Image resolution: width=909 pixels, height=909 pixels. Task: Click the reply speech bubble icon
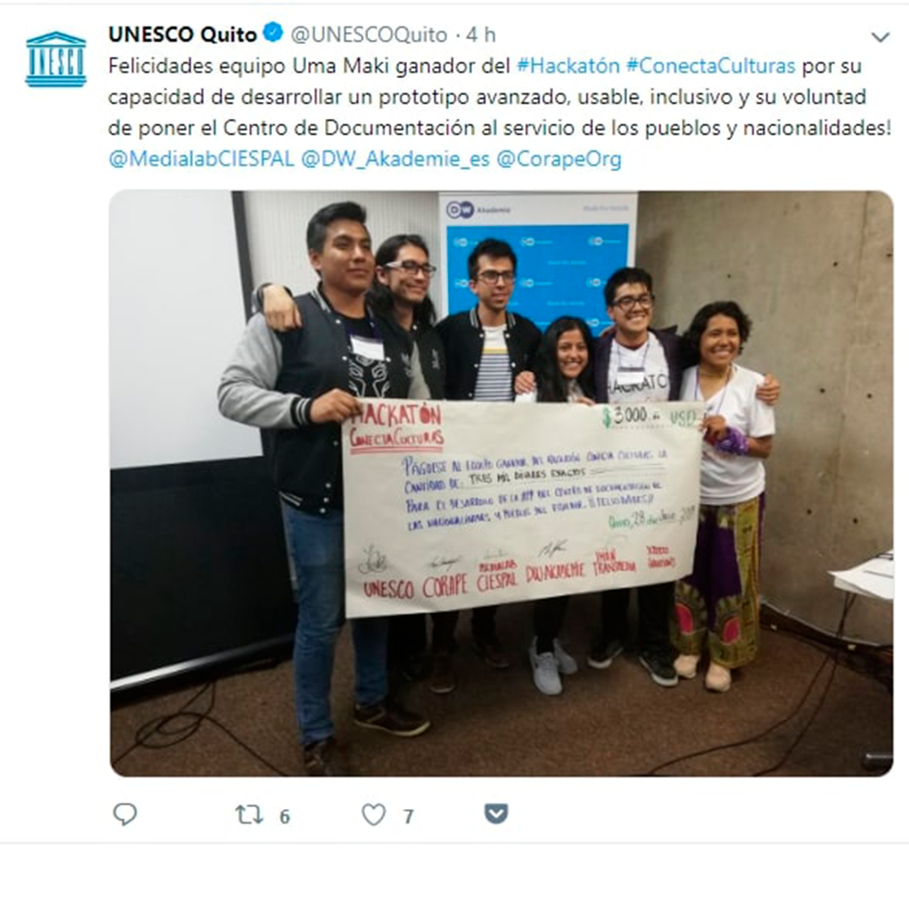click(x=125, y=814)
